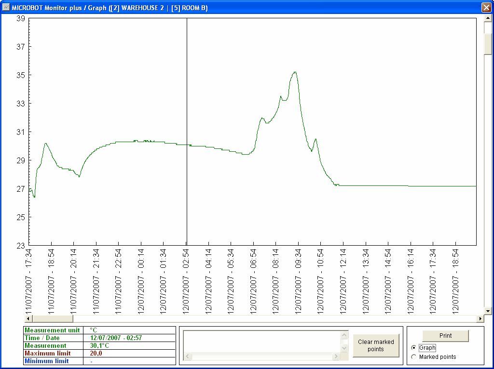Click the marked points list's scroll right arrow
Screen dimensions: 494x369
click(336, 356)
